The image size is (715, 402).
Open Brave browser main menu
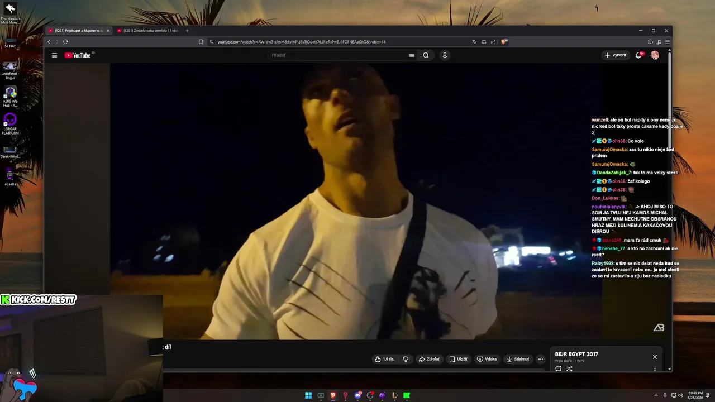click(667, 42)
